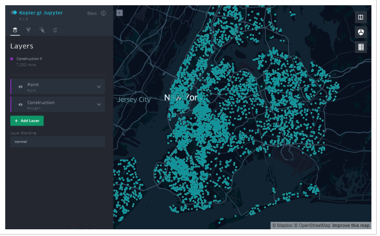Open the Construction dataset table name
The height and width of the screenshot is (236, 380).
click(x=28, y=59)
